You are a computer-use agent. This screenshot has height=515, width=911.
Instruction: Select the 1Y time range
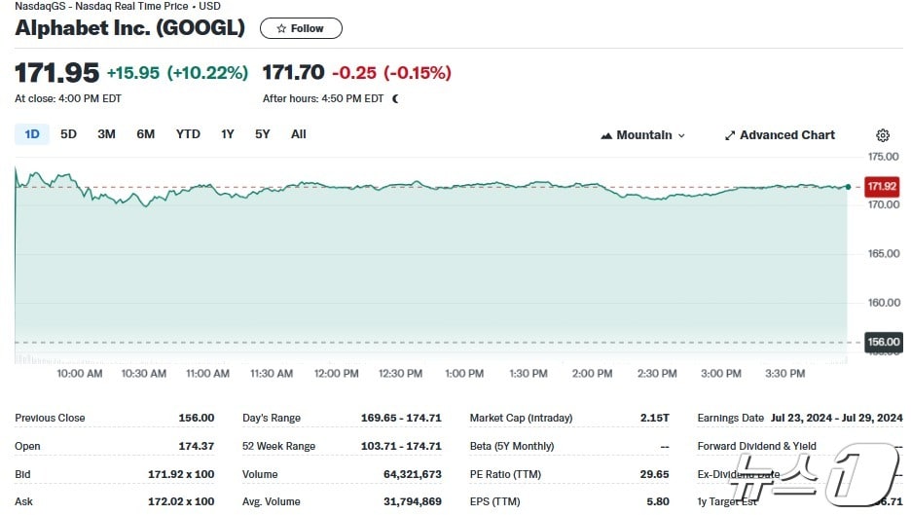coord(228,134)
